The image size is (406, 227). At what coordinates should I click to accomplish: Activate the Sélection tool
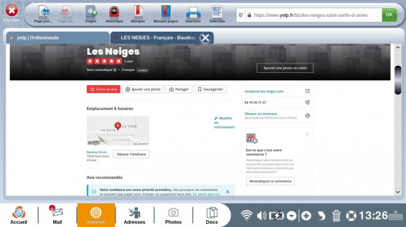(217, 12)
